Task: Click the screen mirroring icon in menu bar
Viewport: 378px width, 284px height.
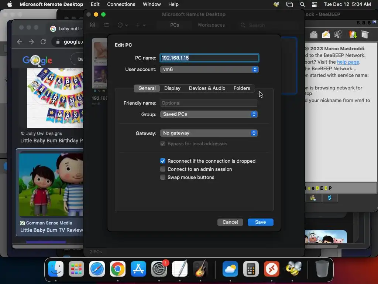Action: 289,4
